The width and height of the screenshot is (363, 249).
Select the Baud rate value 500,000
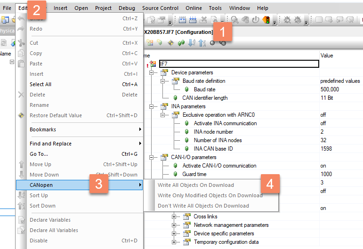pos(330,89)
